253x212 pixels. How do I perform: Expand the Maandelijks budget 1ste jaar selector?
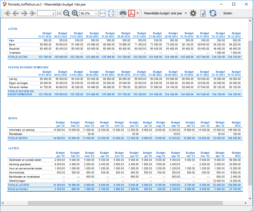click(x=165, y=13)
